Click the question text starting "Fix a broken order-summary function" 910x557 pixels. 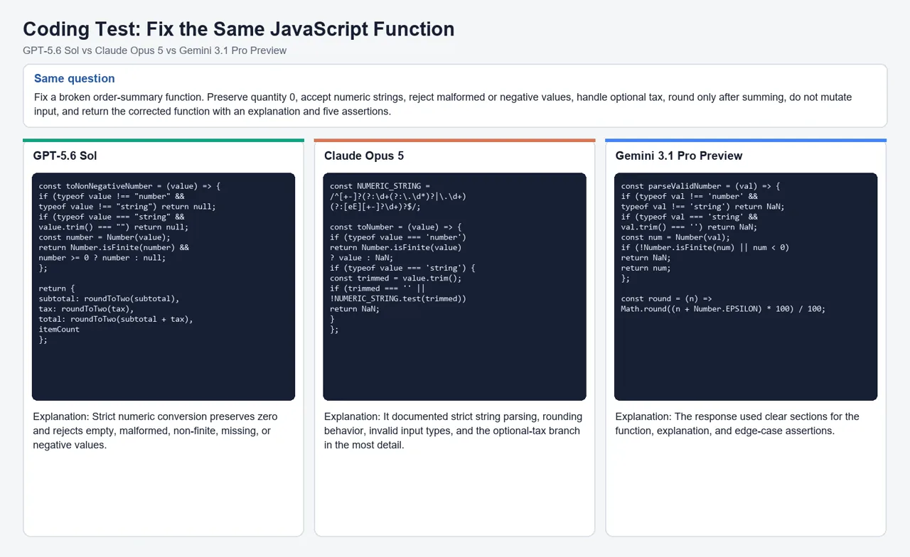coord(443,104)
